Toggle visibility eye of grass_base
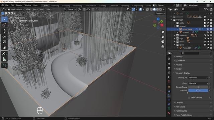The image size is (214, 120). pyautogui.click(x=208, y=29)
